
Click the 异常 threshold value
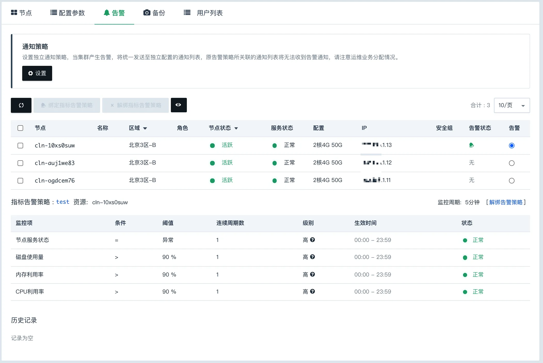168,240
